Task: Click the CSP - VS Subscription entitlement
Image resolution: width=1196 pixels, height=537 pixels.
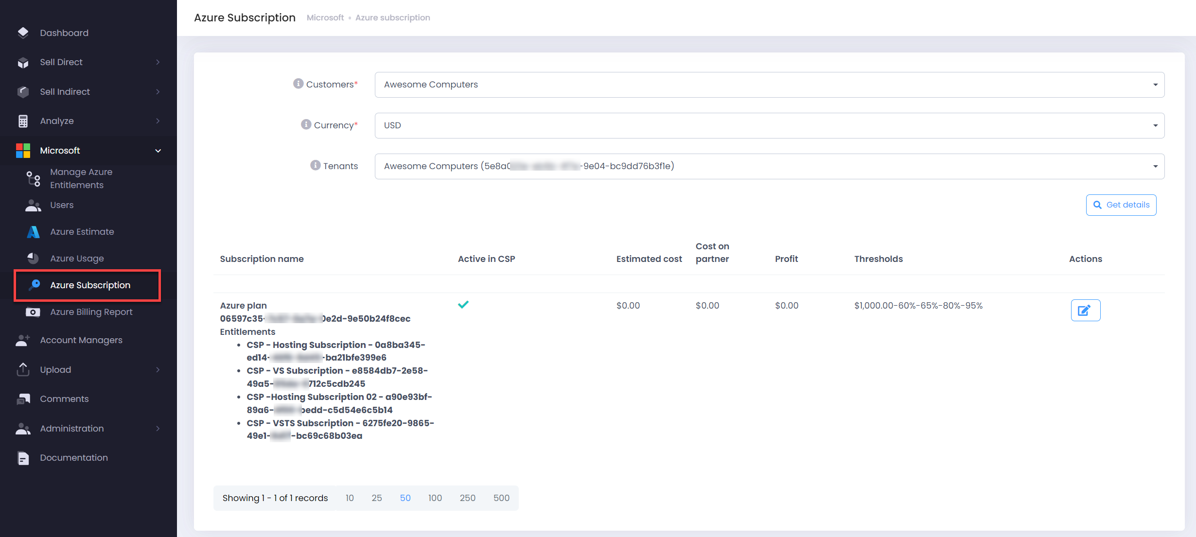Action: [337, 377]
